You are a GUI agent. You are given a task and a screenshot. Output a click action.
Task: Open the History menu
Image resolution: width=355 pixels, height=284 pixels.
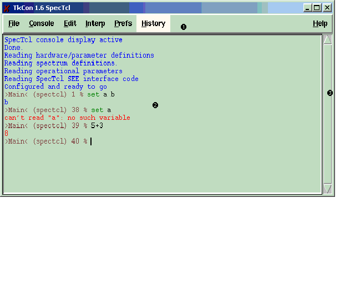pos(153,23)
